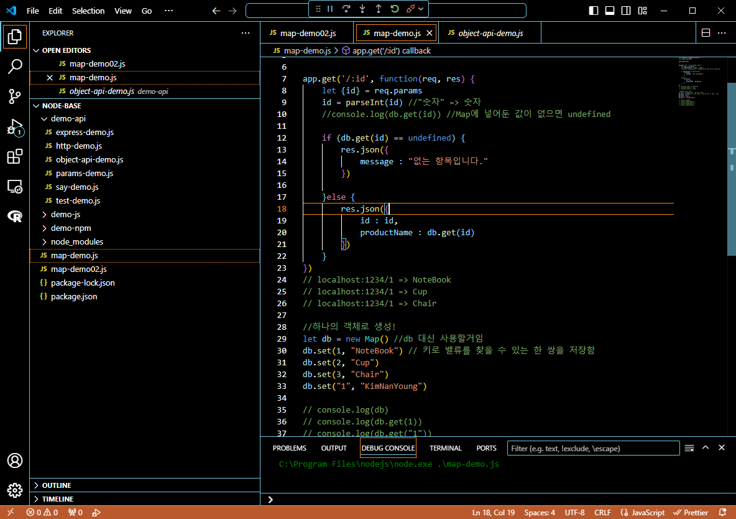Open the Source Control view
The width and height of the screenshot is (736, 519).
(x=14, y=96)
